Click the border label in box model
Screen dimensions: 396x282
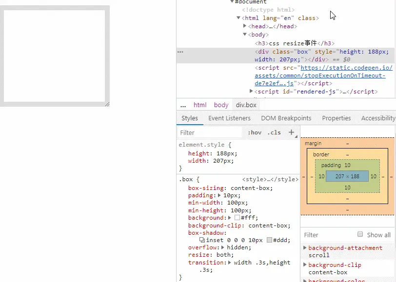[x=321, y=154]
